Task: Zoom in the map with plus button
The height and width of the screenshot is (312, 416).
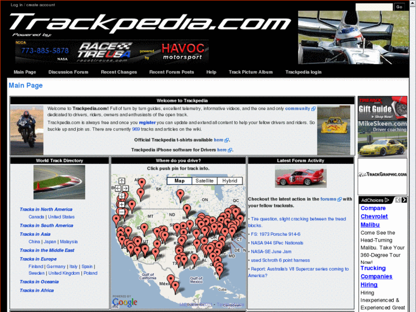Action: pyautogui.click(x=121, y=204)
